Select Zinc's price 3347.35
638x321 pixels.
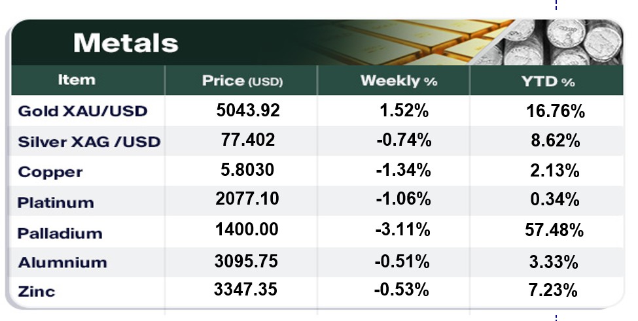coord(246,291)
